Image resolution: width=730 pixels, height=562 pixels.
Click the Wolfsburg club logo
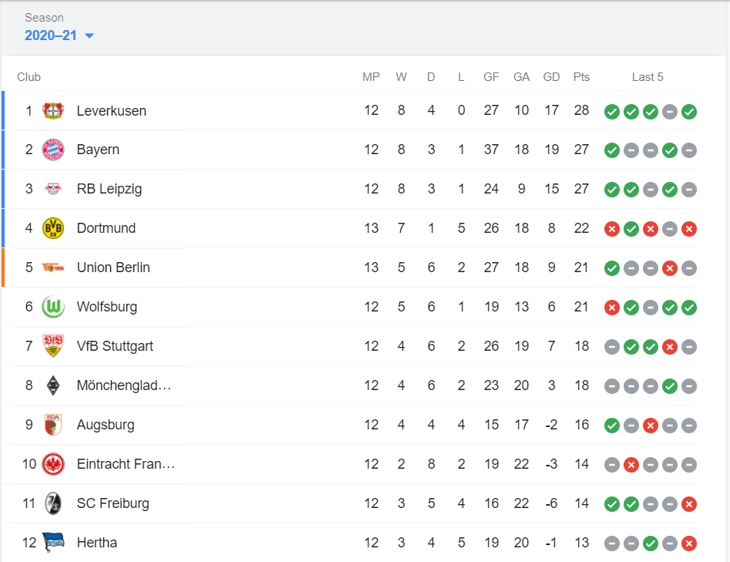(53, 307)
